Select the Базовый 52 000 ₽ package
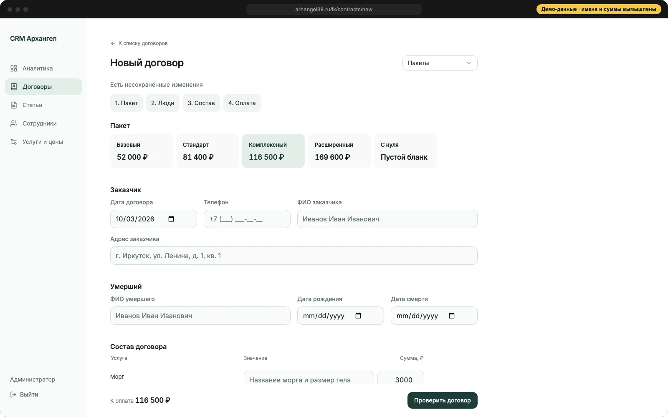668x417 pixels. pyautogui.click(x=142, y=151)
